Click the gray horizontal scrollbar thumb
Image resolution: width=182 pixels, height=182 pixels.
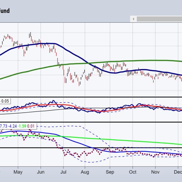tap(159, 19)
